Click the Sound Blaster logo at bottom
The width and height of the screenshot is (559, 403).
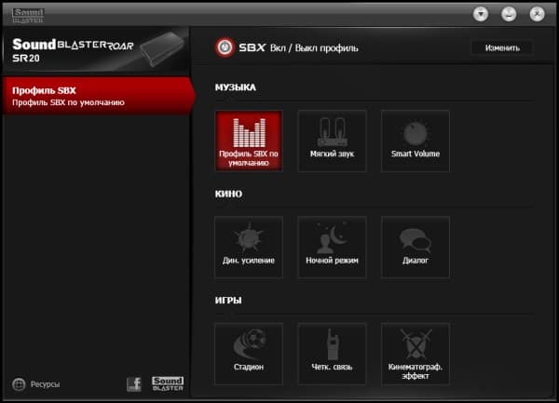click(168, 384)
